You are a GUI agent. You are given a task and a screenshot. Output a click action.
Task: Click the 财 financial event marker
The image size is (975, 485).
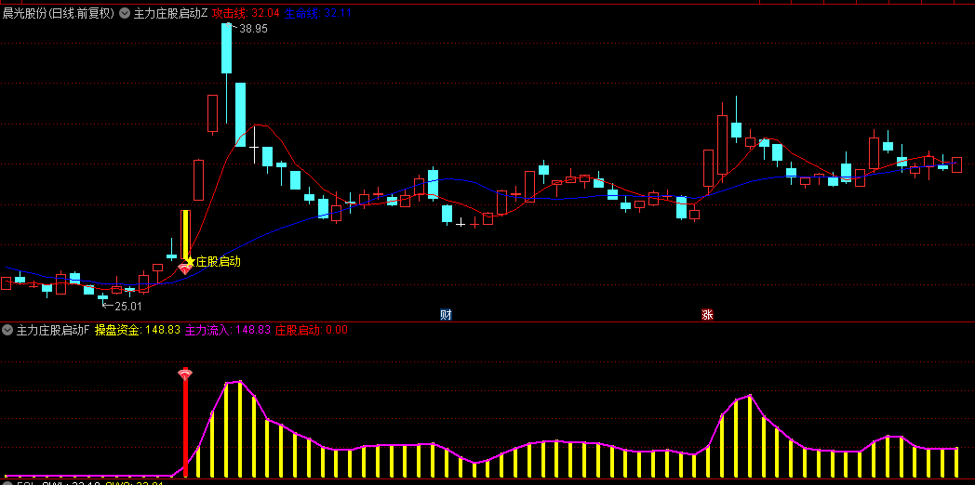[x=446, y=314]
